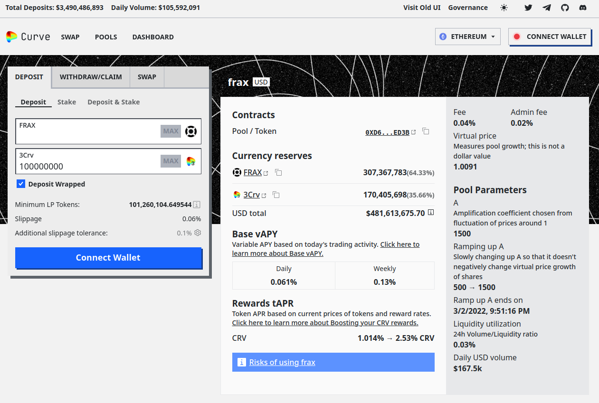
Task: Open SWAP in the top navigation
Action: click(x=70, y=37)
